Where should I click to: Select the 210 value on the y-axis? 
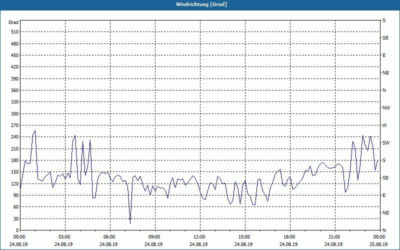coord(15,148)
